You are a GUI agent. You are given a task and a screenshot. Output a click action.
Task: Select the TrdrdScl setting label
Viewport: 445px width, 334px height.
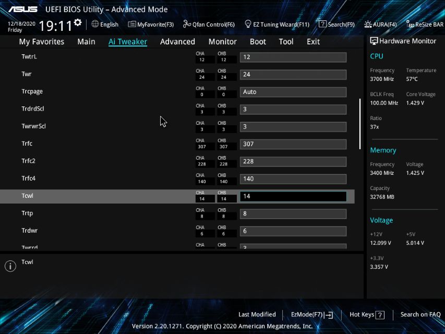tap(33, 109)
